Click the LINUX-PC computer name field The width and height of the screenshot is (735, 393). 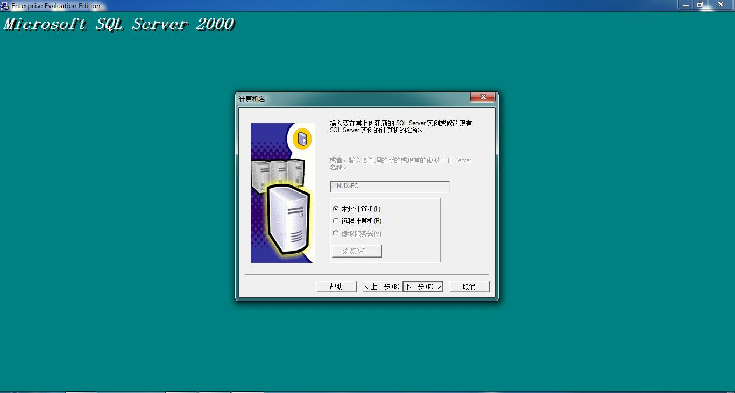click(390, 187)
